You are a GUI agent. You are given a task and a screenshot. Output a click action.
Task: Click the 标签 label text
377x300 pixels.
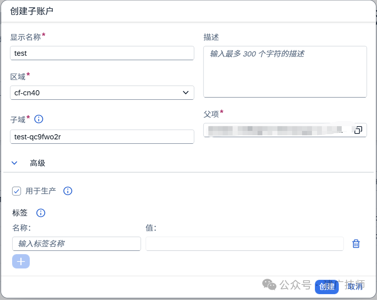tap(20, 213)
